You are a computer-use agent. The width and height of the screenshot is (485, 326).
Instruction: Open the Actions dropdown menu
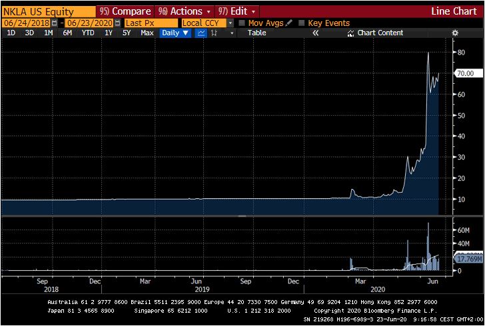tap(185, 12)
